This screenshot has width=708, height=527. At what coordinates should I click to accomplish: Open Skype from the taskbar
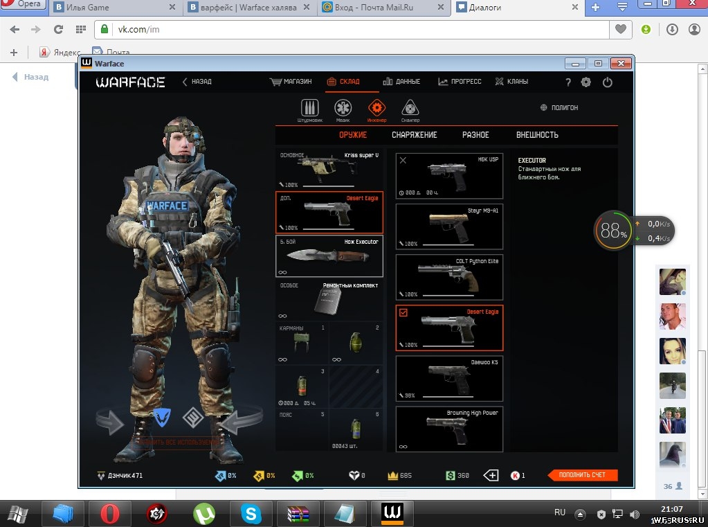(x=251, y=514)
